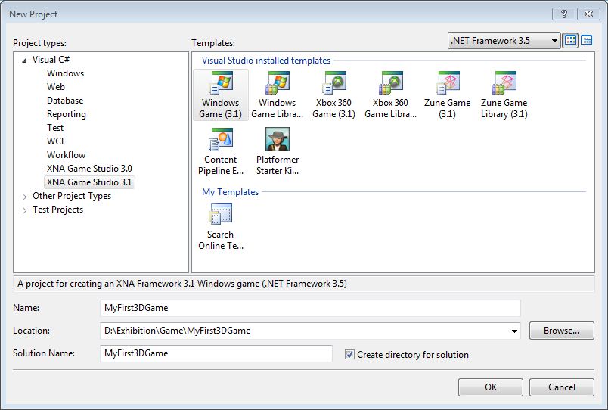Image resolution: width=608 pixels, height=410 pixels.
Task: Select XNA Game Studio 3.0 project type
Action: 89,169
